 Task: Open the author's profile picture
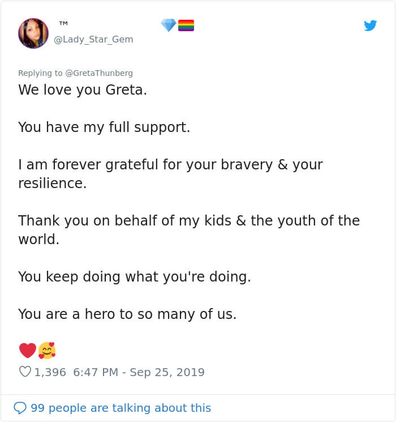coord(33,33)
